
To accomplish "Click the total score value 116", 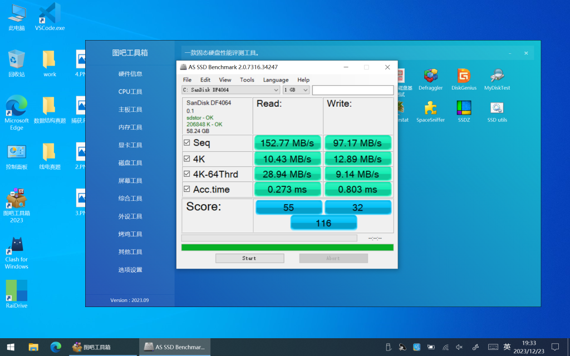I will pos(323,223).
